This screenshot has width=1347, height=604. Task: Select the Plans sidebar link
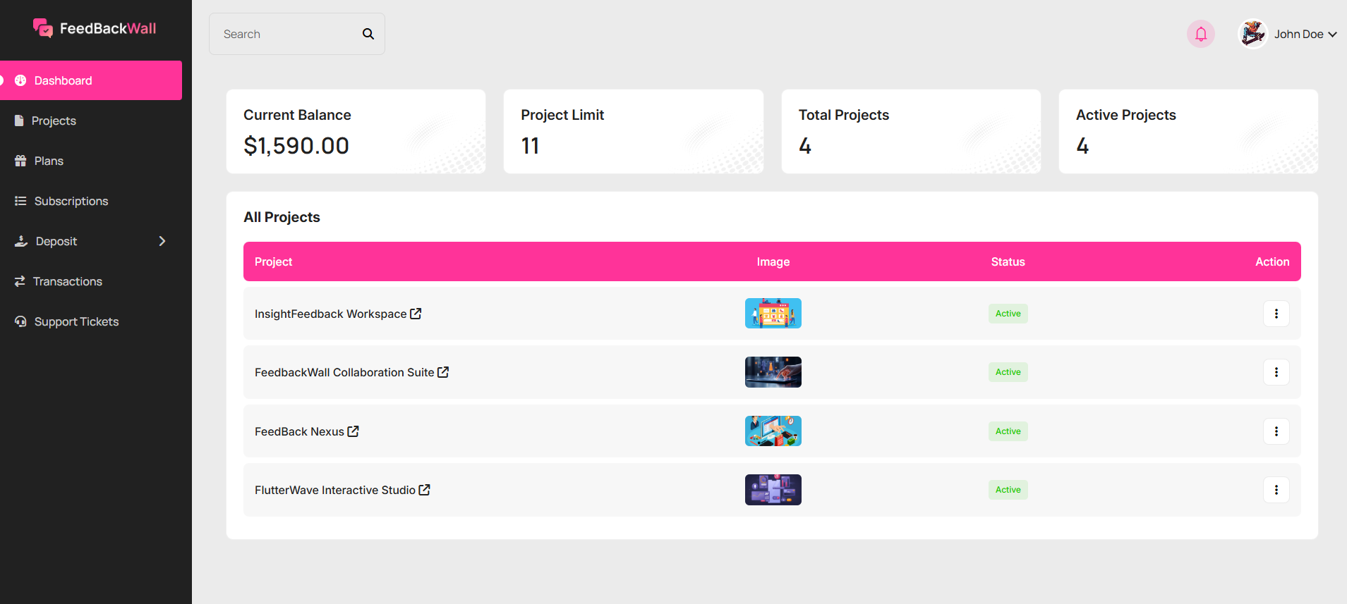pos(49,161)
